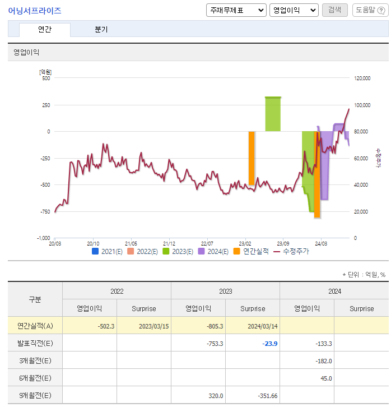Toggle the 2022(E) legend swatch
The image size is (391, 407).
tap(131, 251)
